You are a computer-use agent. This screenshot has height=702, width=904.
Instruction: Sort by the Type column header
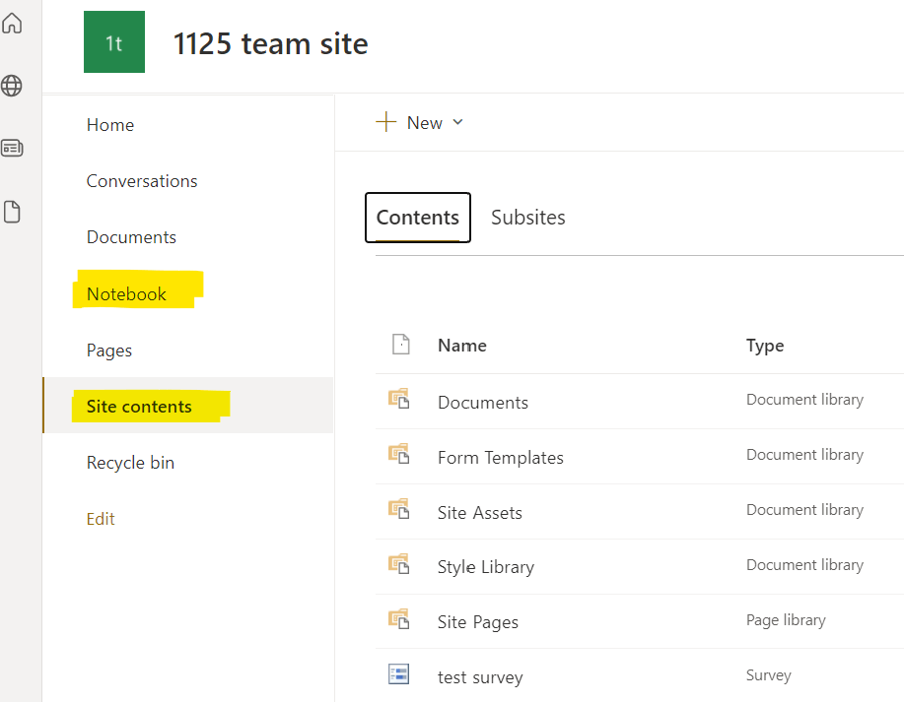pyautogui.click(x=765, y=346)
